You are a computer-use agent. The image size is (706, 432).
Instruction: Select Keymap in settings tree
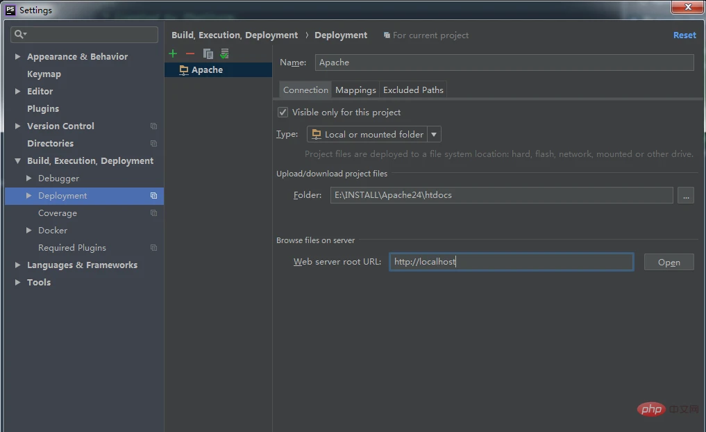coord(44,74)
